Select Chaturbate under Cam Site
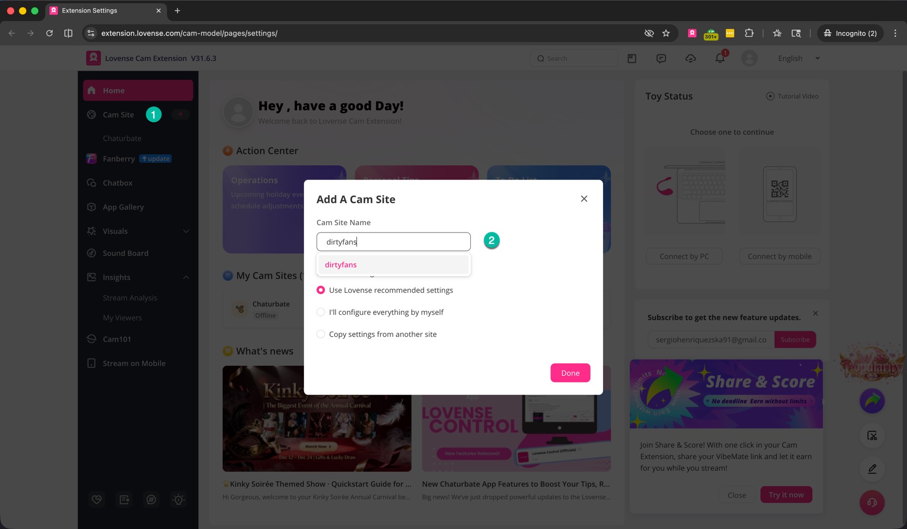This screenshot has height=529, width=907. tap(122, 138)
